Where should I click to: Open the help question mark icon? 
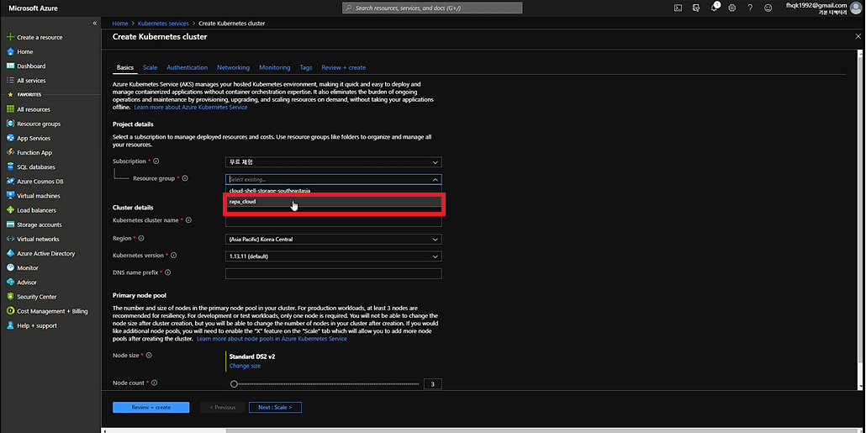pyautogui.click(x=750, y=8)
